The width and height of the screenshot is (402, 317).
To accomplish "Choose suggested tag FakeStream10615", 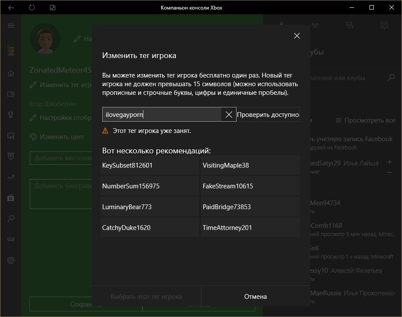I will 250,186.
